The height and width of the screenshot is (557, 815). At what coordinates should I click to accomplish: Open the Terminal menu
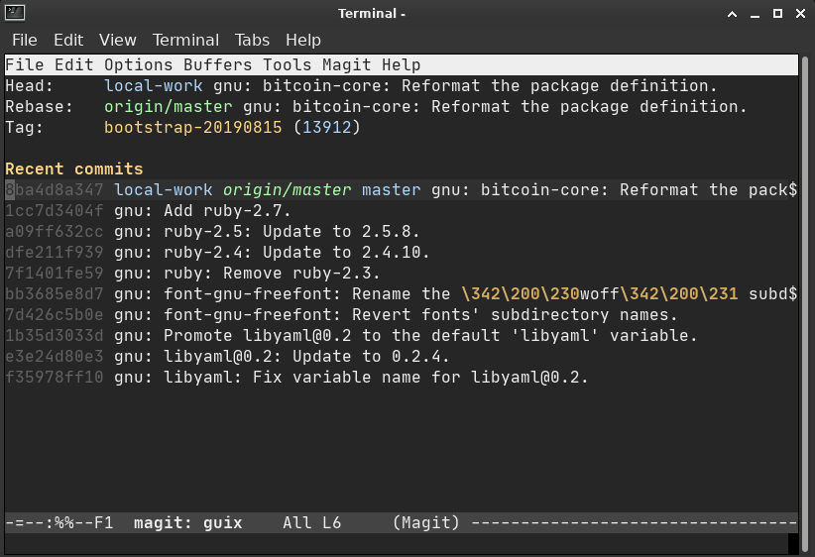point(185,40)
